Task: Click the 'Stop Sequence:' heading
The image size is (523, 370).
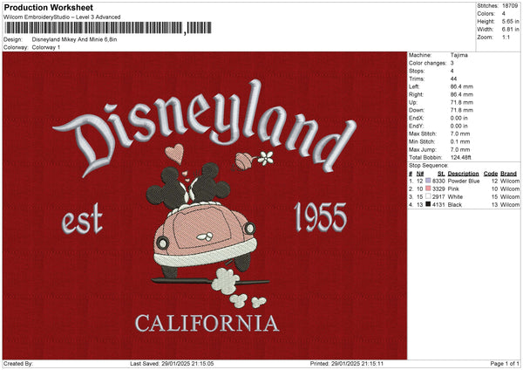Action: coord(429,165)
